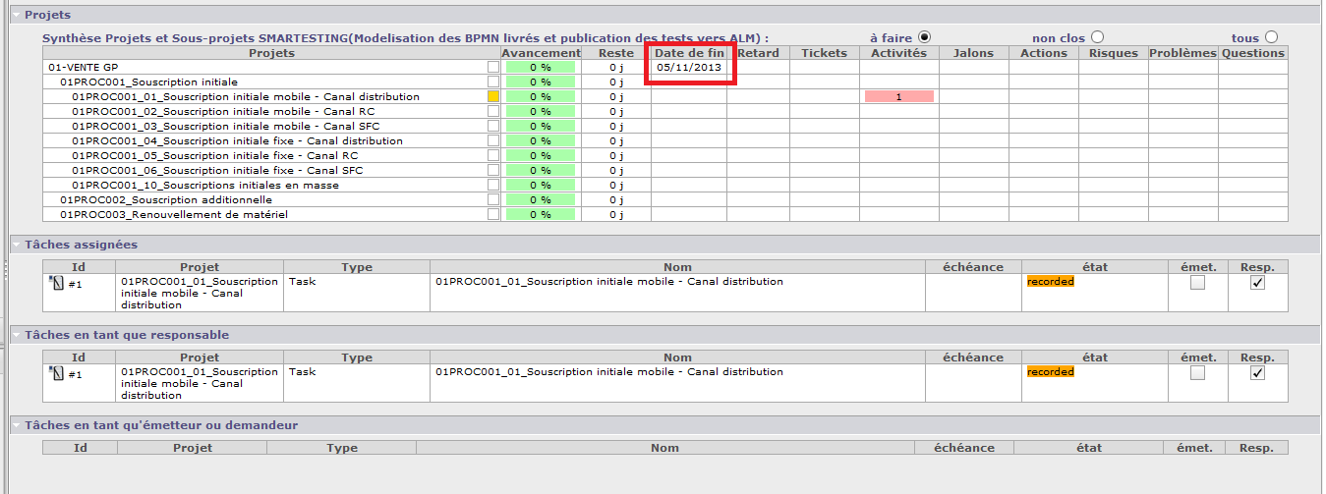This screenshot has width=1326, height=494.
Task: Collapse the Tâches assignées section
Action: (x=16, y=245)
